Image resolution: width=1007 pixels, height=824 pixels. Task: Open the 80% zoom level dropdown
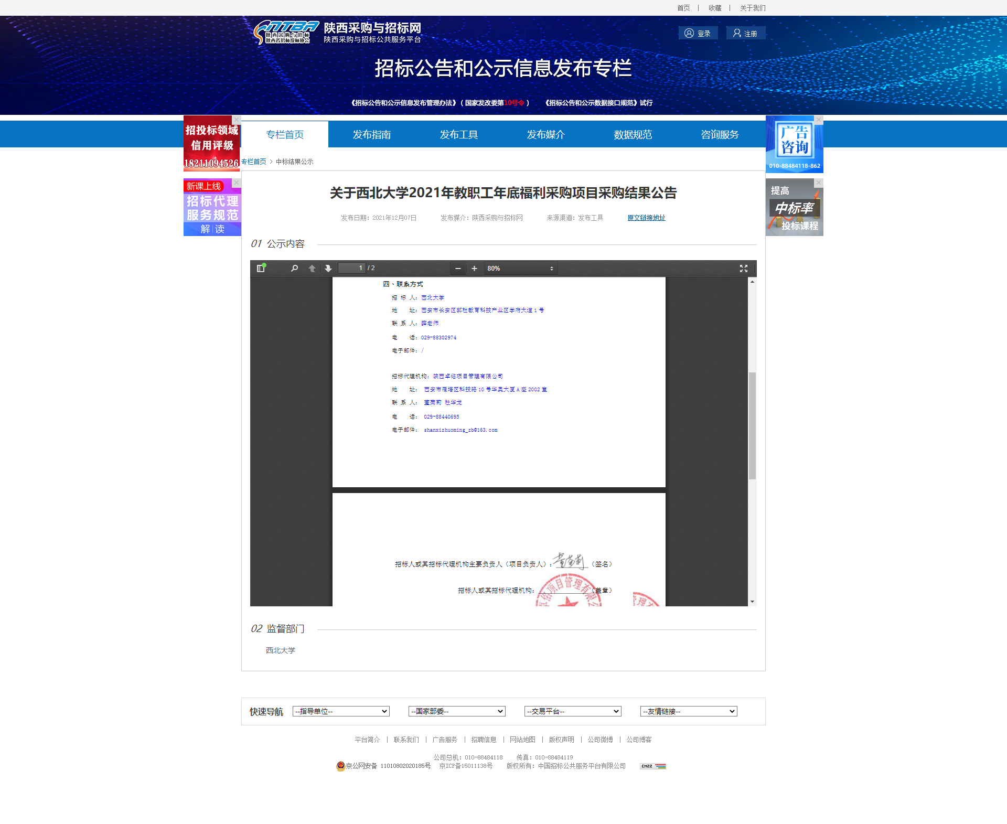(520, 269)
